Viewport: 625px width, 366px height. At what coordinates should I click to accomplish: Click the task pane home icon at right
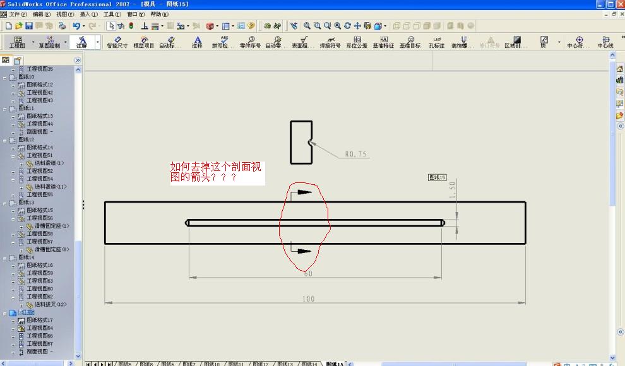(620, 69)
